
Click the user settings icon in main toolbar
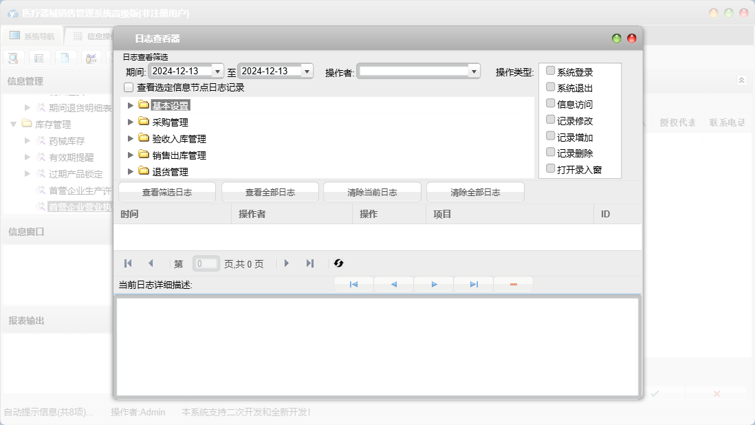pyautogui.click(x=91, y=58)
